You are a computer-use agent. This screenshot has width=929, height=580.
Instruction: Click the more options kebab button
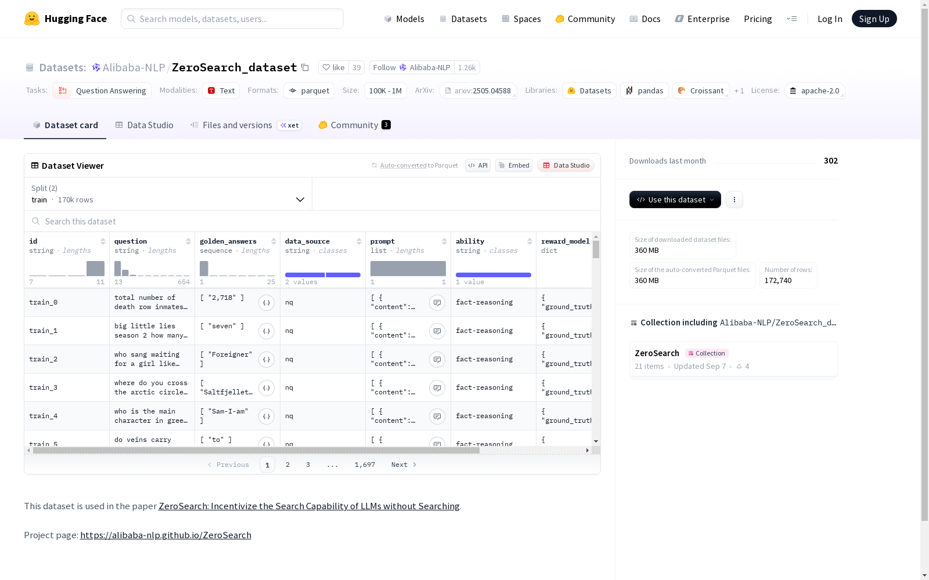(x=734, y=200)
